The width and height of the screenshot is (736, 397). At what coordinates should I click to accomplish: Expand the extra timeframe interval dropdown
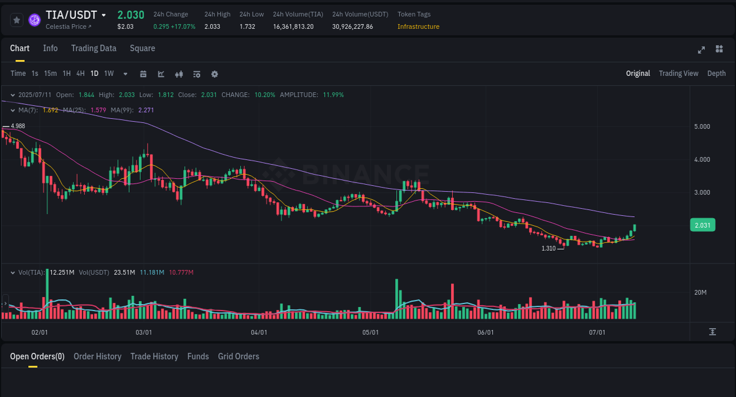pyautogui.click(x=124, y=74)
